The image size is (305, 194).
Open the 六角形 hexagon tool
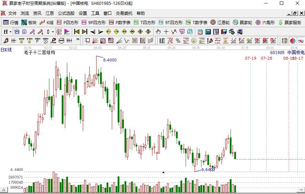pos(265,22)
